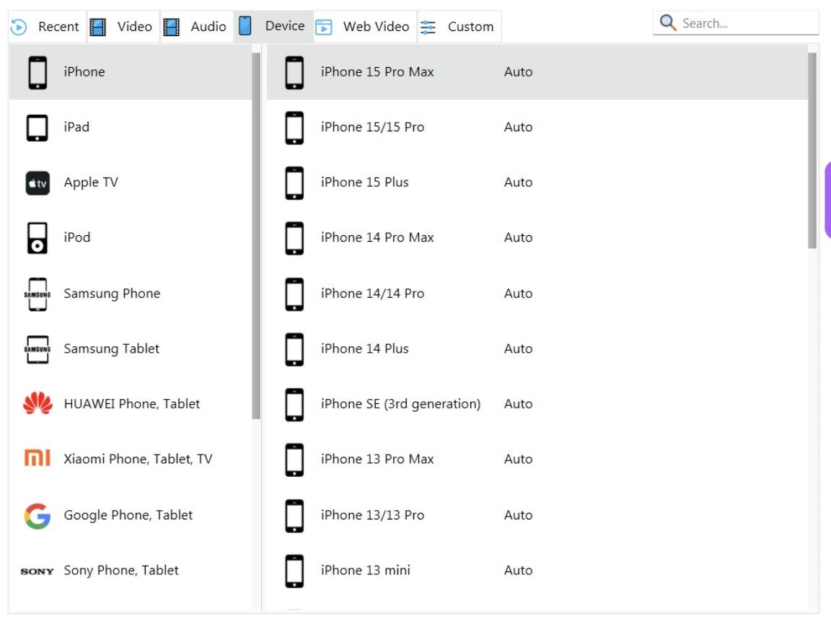831x619 pixels.
Task: Choose iPhone 13 Pro Max preset name
Action: click(377, 458)
